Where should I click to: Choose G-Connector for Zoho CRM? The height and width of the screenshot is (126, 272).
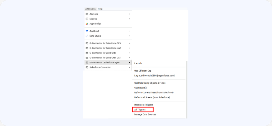(108, 53)
